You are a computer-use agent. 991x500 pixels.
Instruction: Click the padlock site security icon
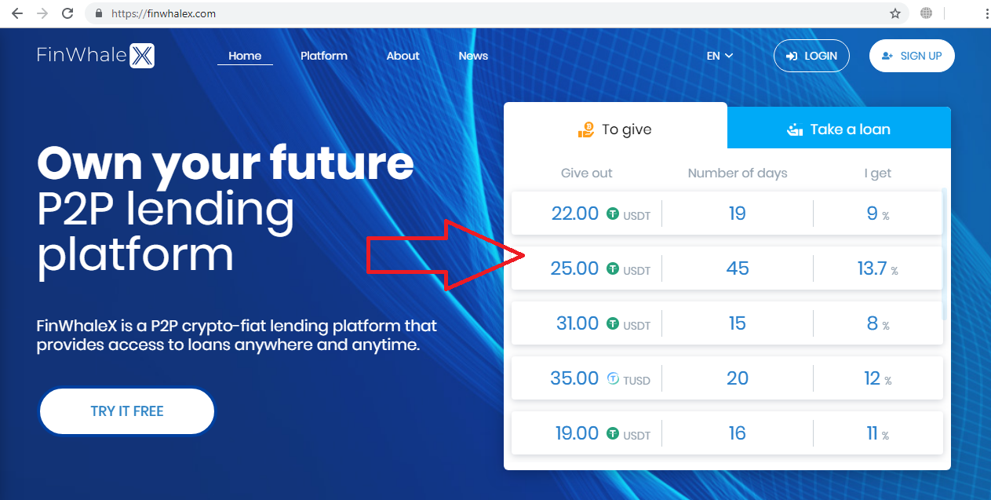99,13
